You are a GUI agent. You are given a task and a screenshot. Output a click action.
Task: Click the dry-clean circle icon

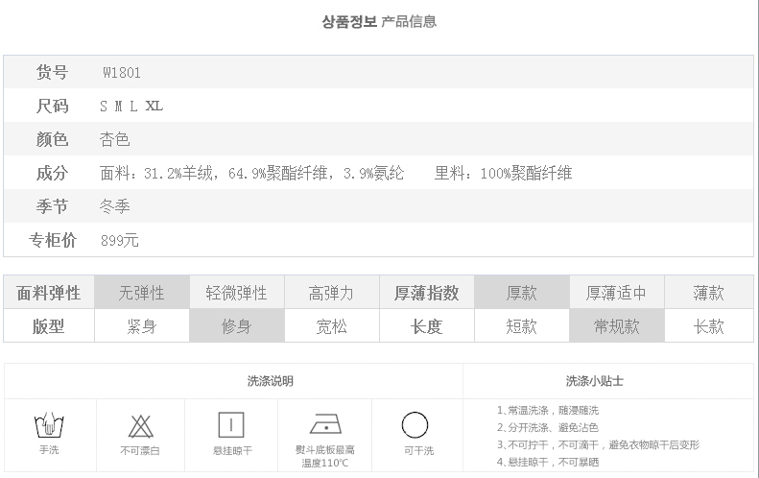[415, 424]
